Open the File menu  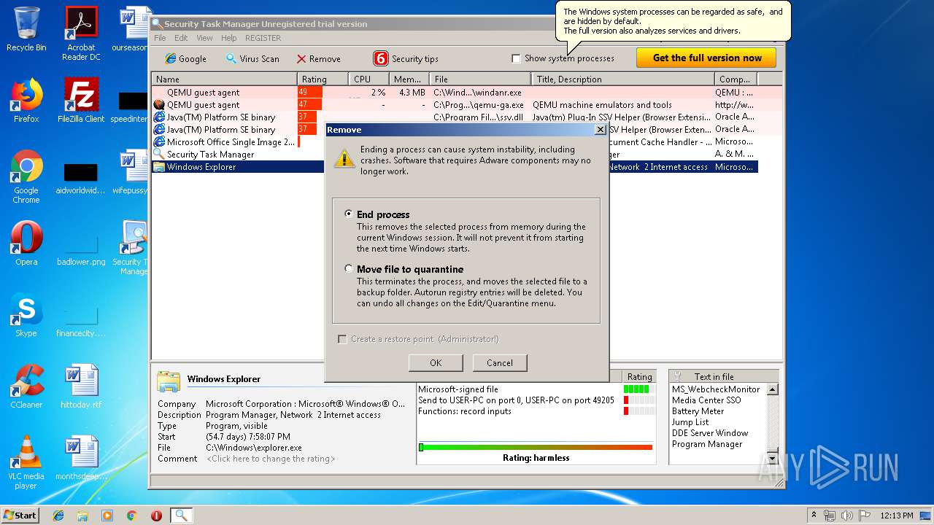pos(160,38)
